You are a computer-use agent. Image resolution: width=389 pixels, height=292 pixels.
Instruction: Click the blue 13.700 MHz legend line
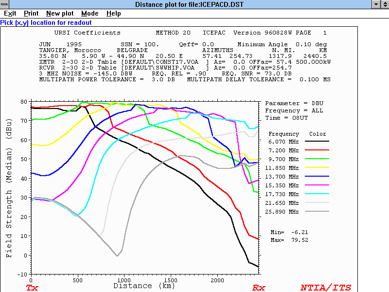[x=317, y=176]
